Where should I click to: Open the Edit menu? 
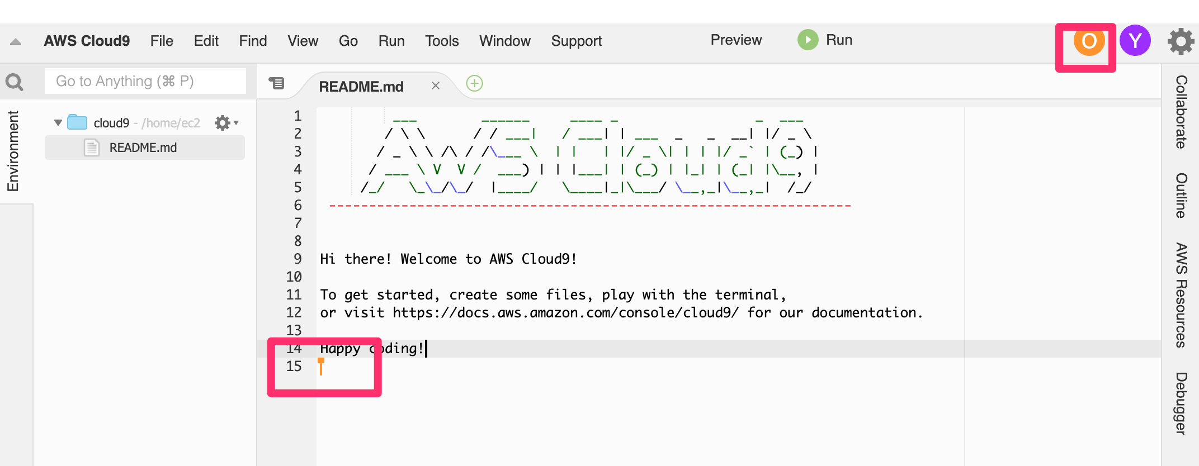[x=206, y=41]
